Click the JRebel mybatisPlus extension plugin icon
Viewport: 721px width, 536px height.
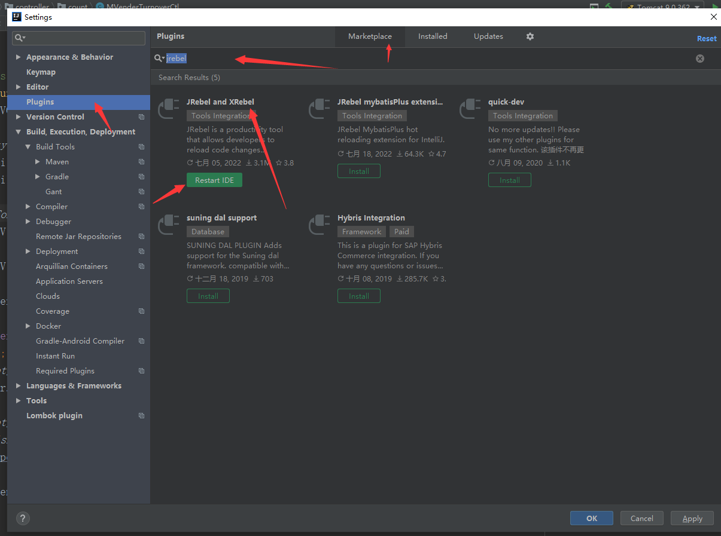tap(320, 110)
